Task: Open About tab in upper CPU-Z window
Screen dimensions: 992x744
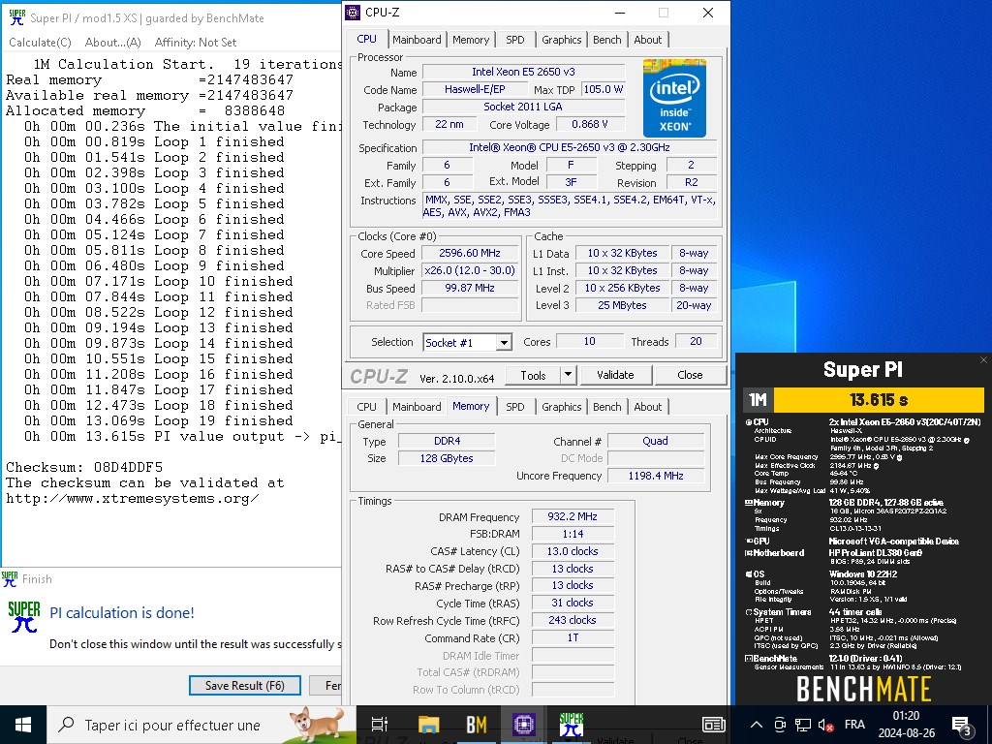Action: coord(648,39)
